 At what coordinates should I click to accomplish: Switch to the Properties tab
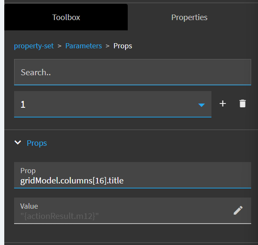coord(189,18)
